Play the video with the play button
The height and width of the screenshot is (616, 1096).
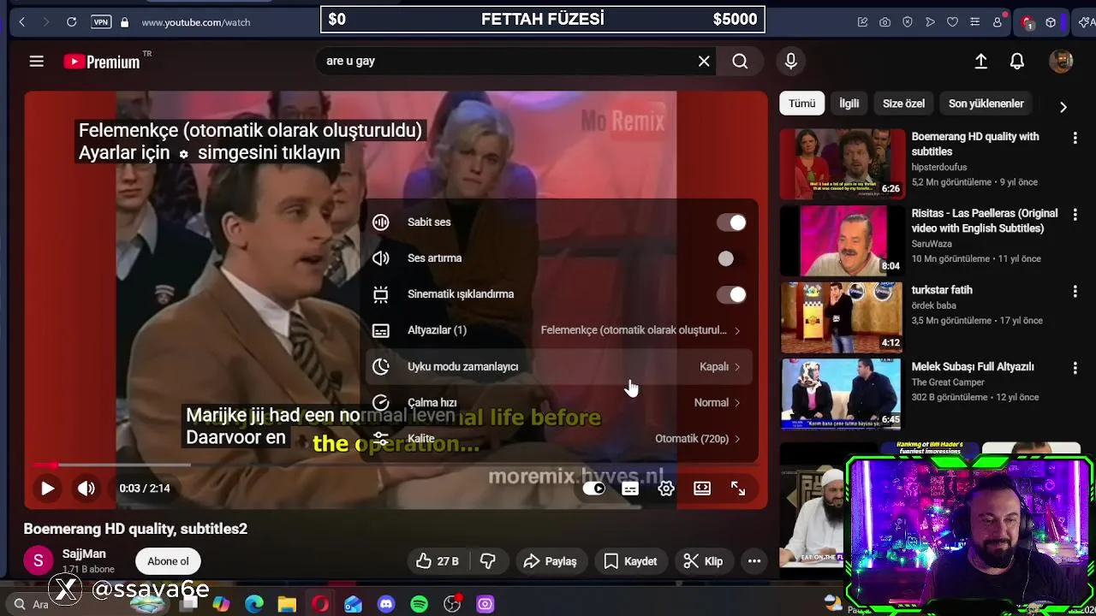(x=48, y=489)
